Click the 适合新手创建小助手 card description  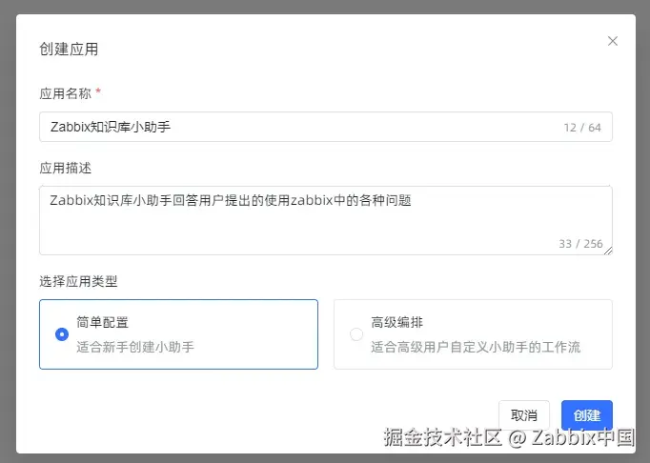[135, 348]
